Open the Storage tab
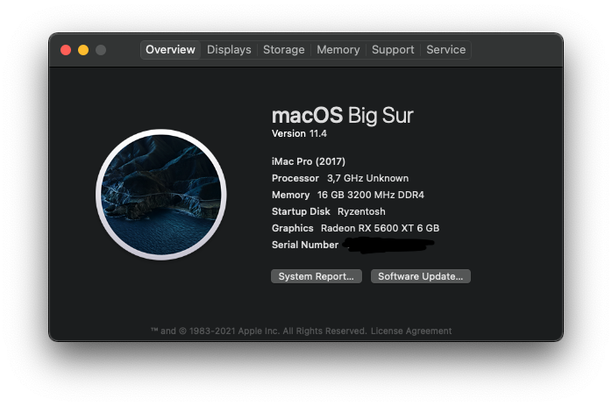This screenshot has width=612, height=406. pos(284,50)
